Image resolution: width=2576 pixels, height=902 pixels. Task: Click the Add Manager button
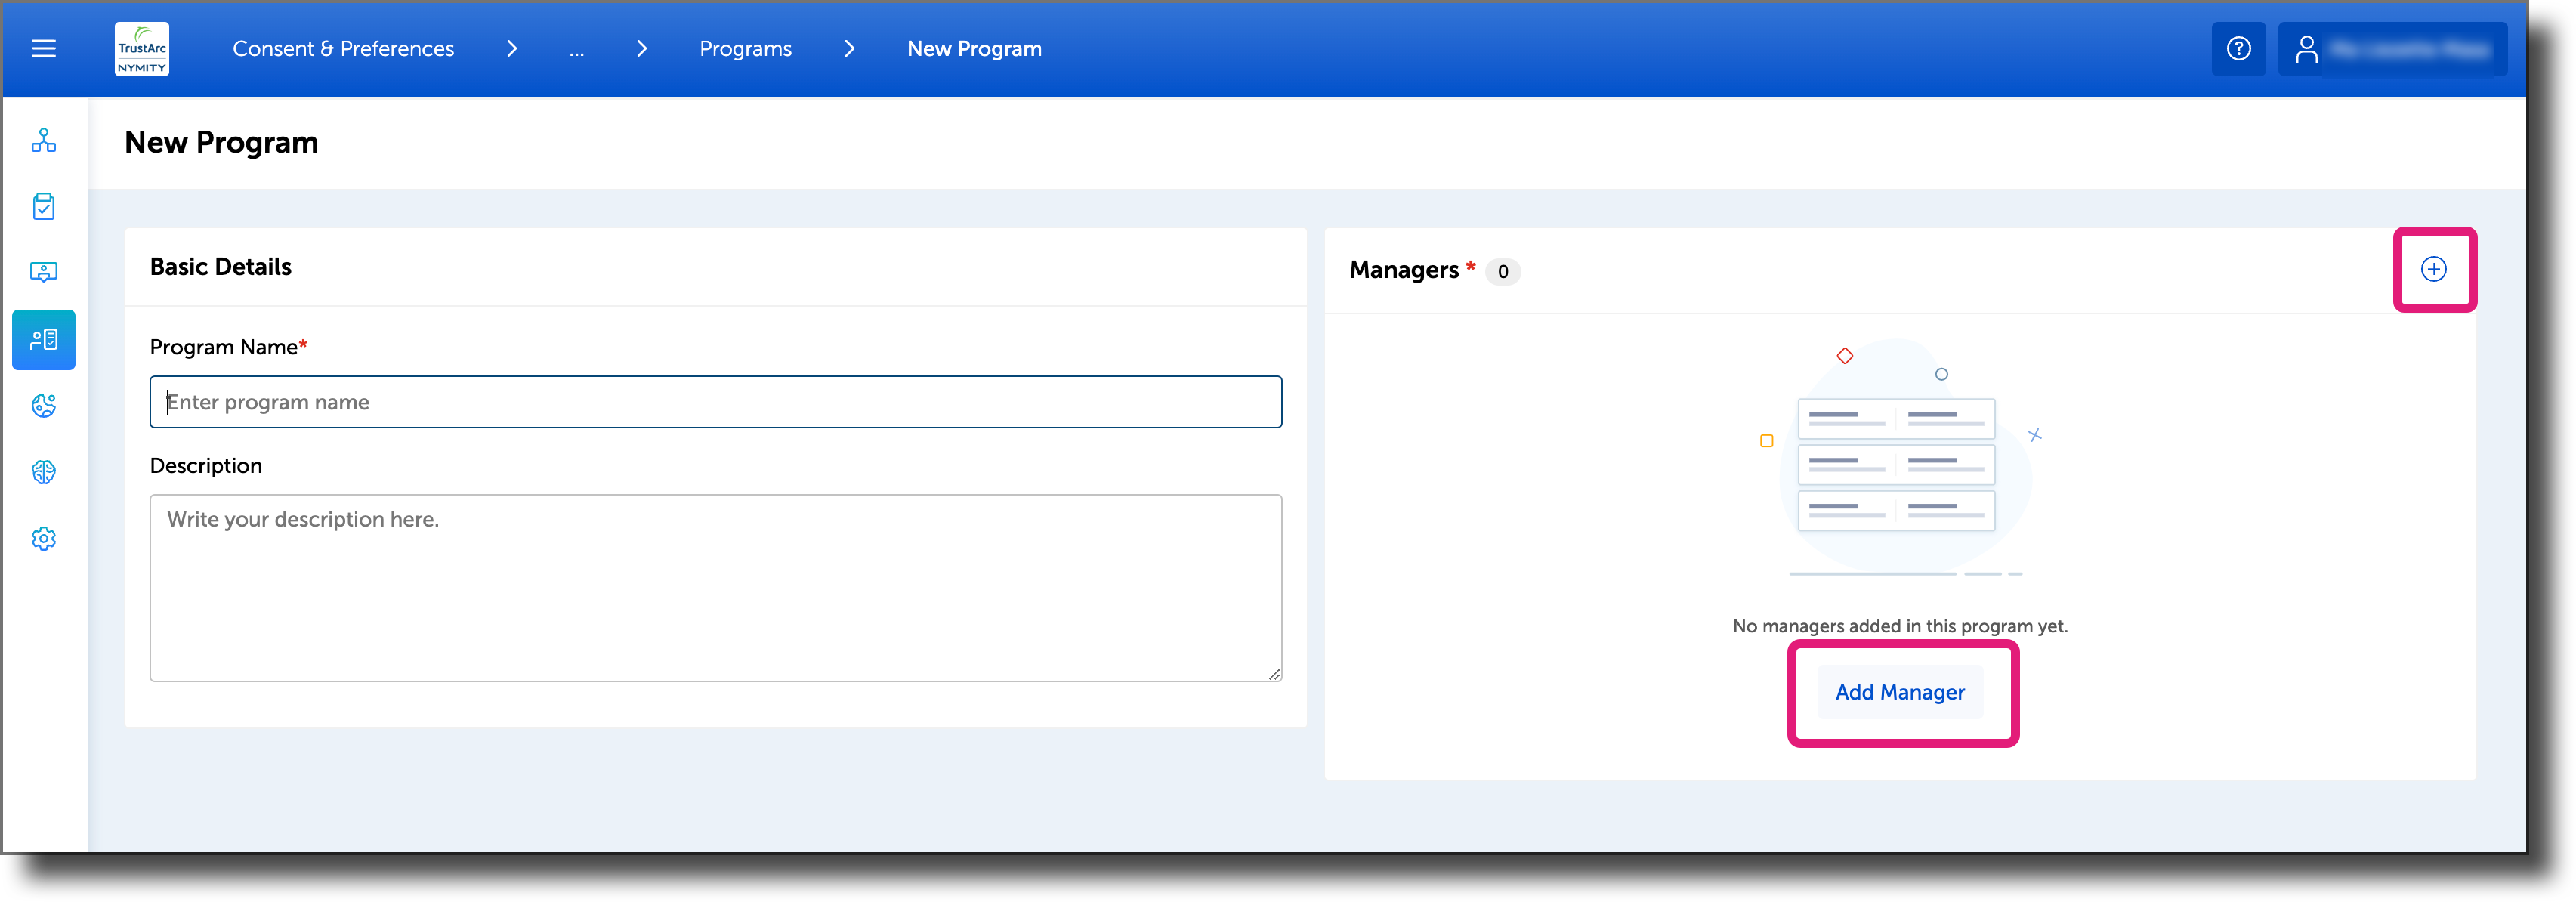click(1899, 692)
